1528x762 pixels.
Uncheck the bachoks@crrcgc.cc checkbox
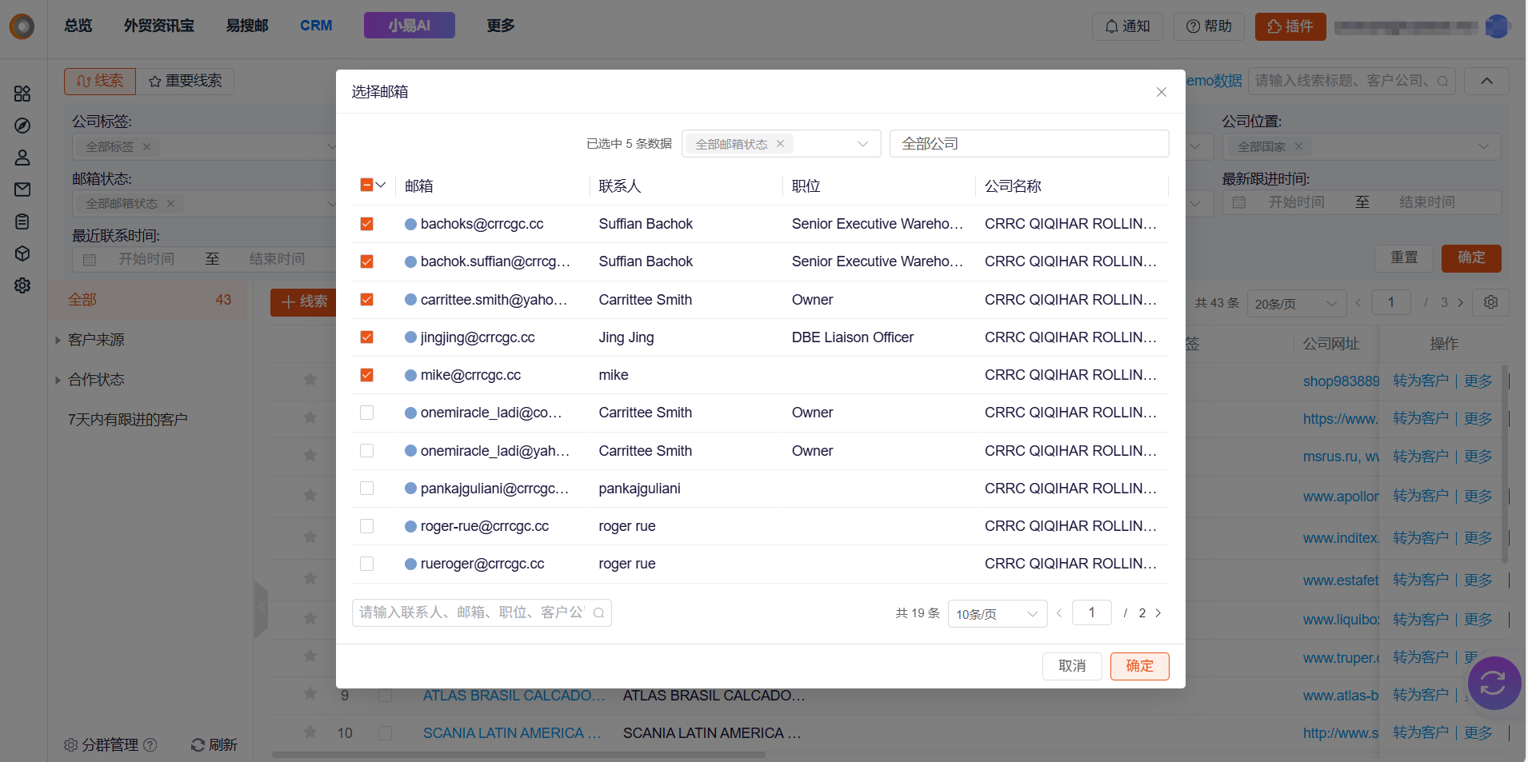pyautogui.click(x=367, y=224)
